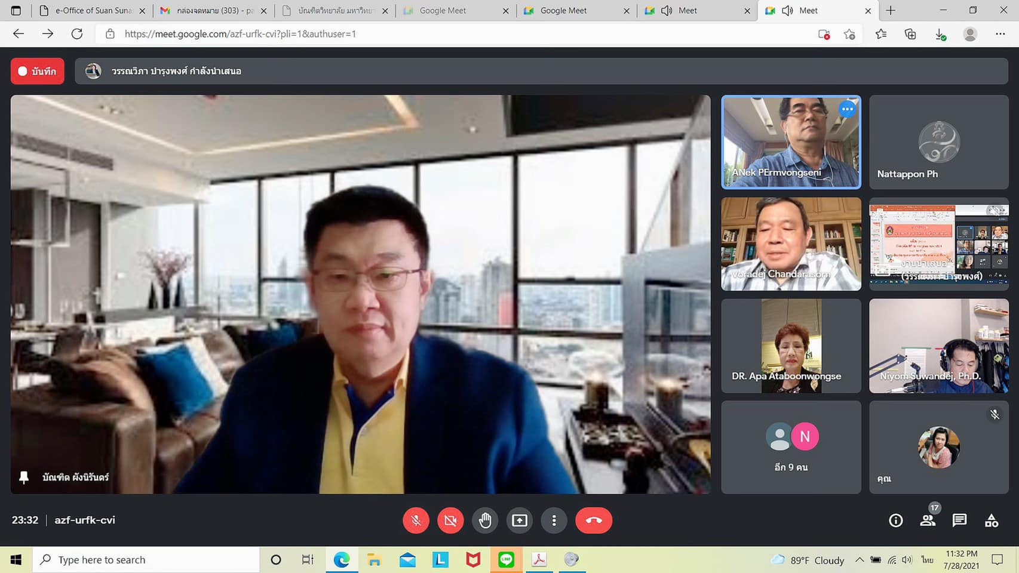The height and width of the screenshot is (573, 1019).
Task: Click the browser address bar URL
Action: (x=240, y=34)
